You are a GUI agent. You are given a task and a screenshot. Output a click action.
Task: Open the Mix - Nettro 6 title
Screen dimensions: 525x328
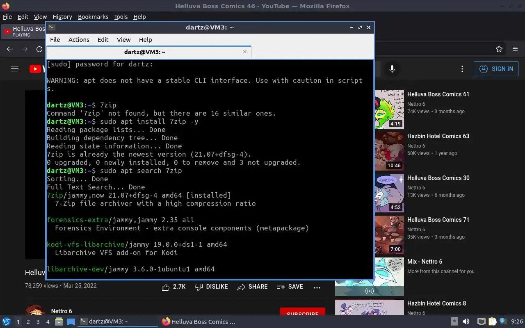[425, 262]
